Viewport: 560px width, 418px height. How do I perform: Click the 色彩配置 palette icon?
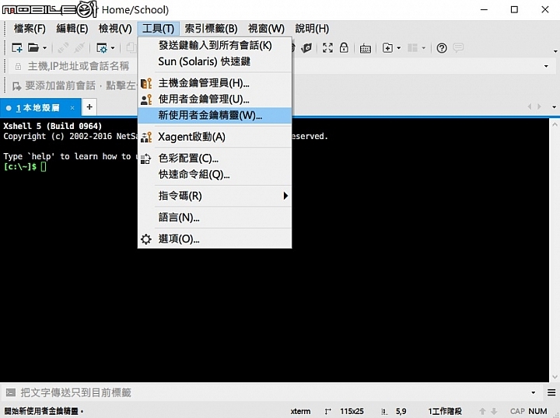click(145, 158)
